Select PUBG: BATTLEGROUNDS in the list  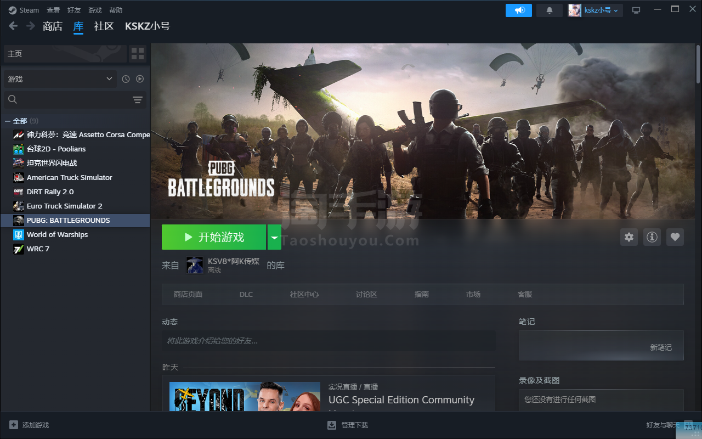pyautogui.click(x=75, y=220)
